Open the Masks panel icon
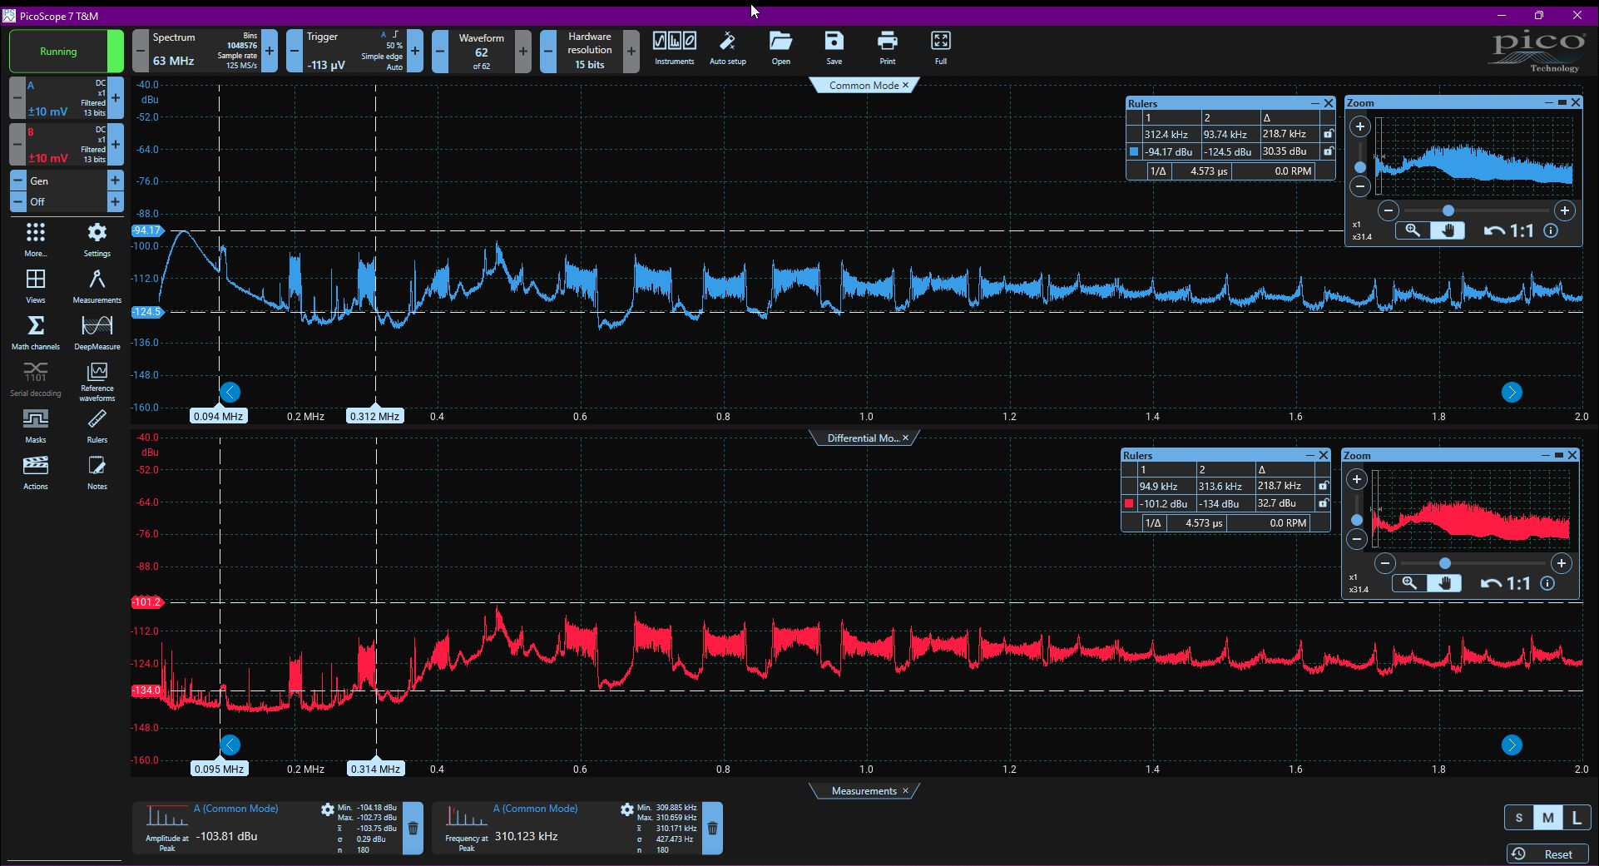 point(36,425)
